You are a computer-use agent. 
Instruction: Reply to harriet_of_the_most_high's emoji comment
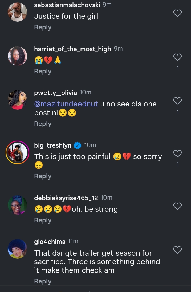point(43,71)
